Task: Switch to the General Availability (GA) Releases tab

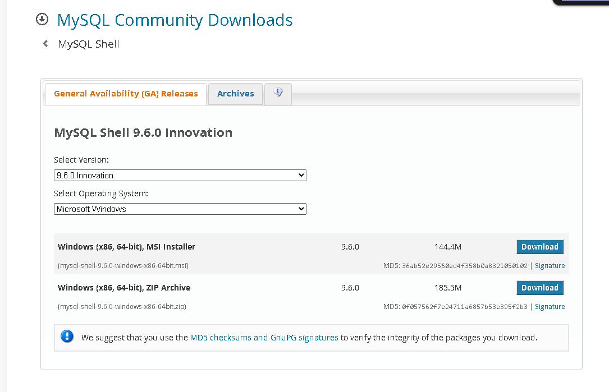Action: [x=126, y=94]
